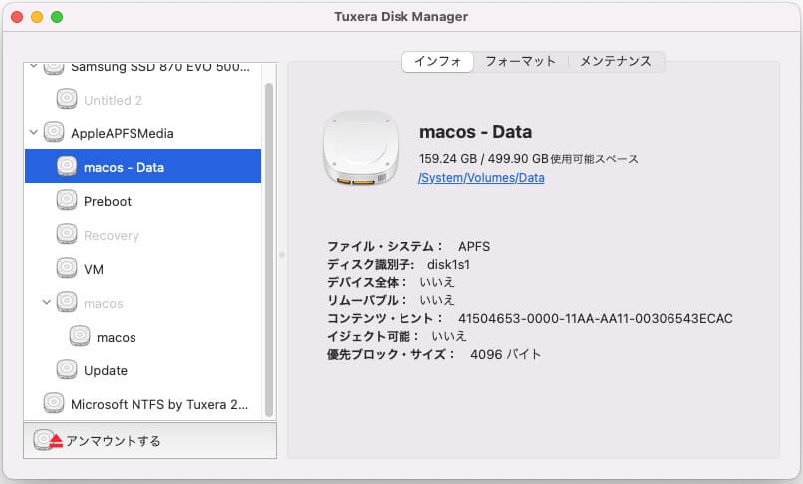The height and width of the screenshot is (484, 803).
Task: Zoom window with the green button
Action: coord(57,17)
